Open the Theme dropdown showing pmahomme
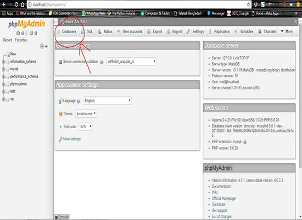 pos(86,114)
